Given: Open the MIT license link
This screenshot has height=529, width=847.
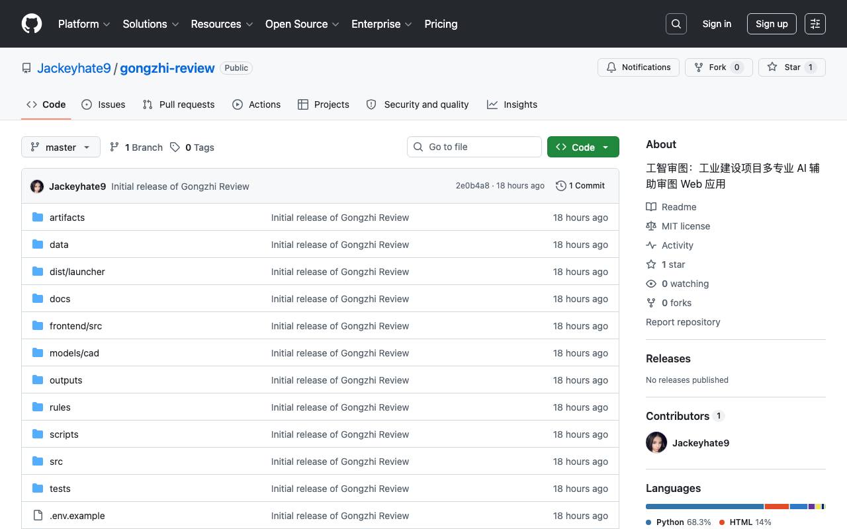Looking at the screenshot, I should tap(678, 226).
